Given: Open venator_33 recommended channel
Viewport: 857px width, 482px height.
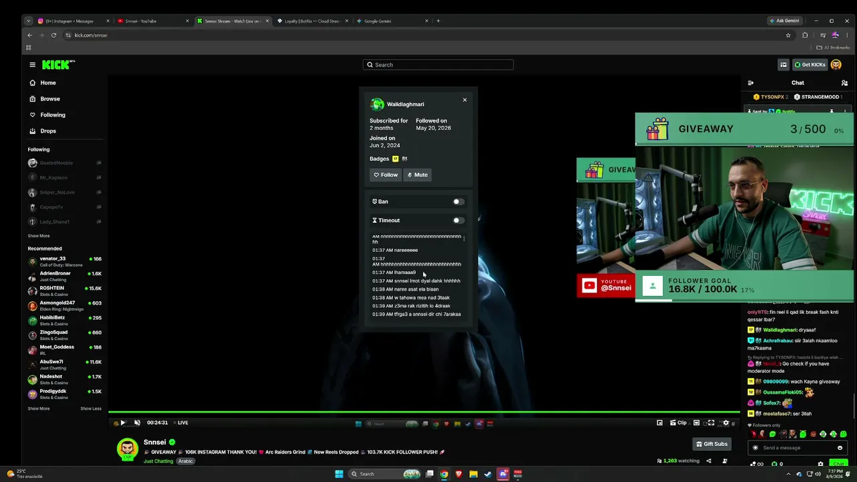Looking at the screenshot, I should pos(65,262).
